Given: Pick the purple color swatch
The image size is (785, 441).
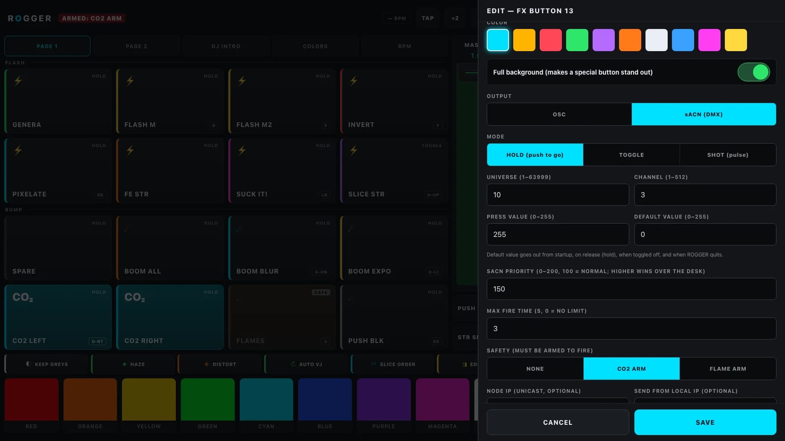Looking at the screenshot, I should pyautogui.click(x=603, y=40).
